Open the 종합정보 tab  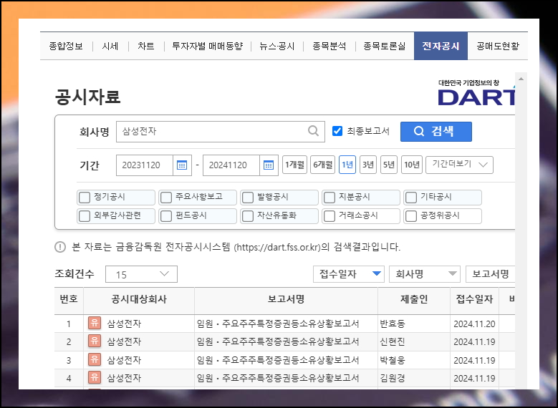coord(66,47)
